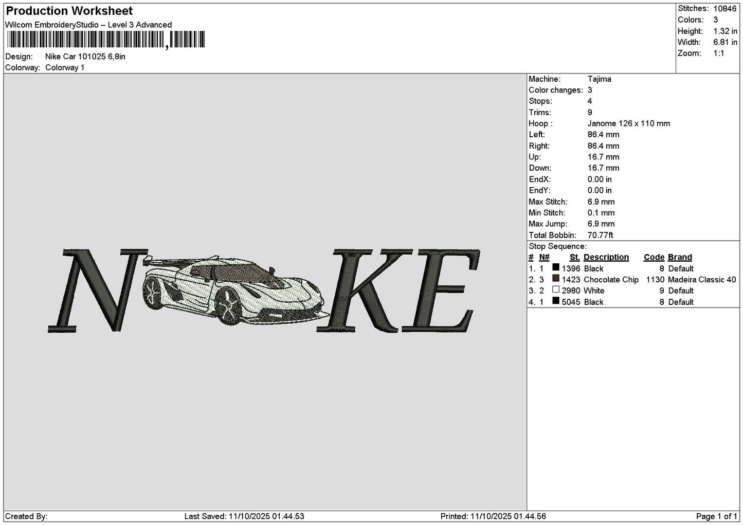The width and height of the screenshot is (743, 525).
Task: Click the hoop value 'Janome 126 x 110 mm'
Action: 629,123
